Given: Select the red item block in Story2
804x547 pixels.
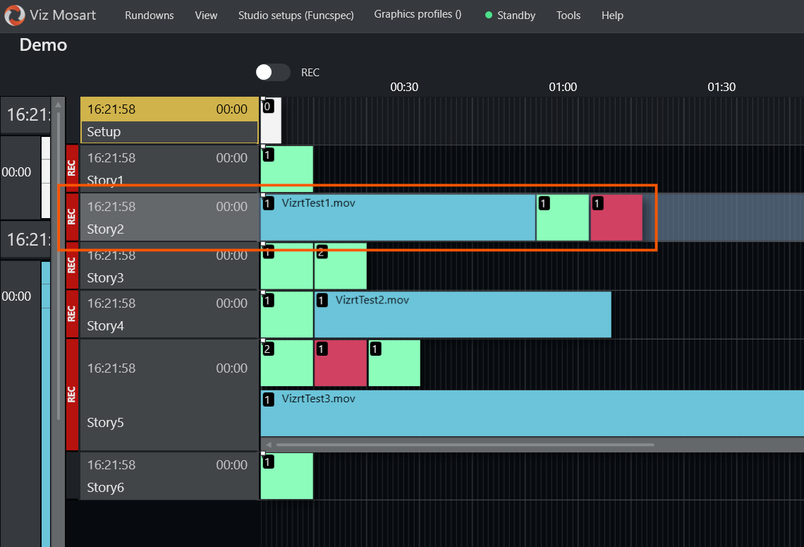Looking at the screenshot, I should click(616, 217).
